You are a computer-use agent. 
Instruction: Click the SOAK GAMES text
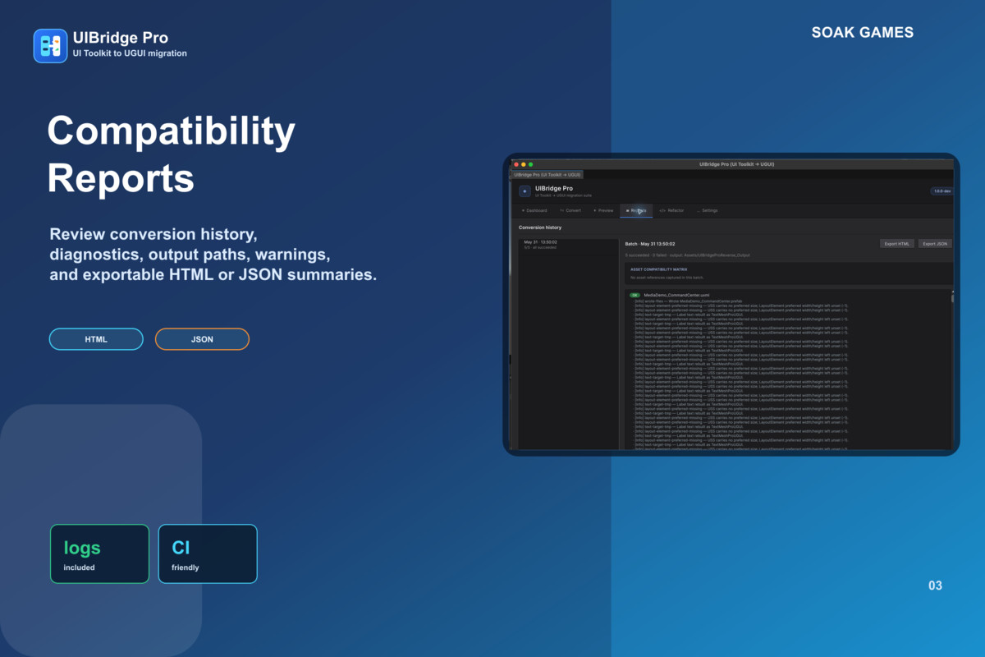pos(863,33)
